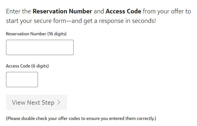The width and height of the screenshot is (197, 126).
Task: Click the words "Enter the" in the heading
Action: (18, 11)
